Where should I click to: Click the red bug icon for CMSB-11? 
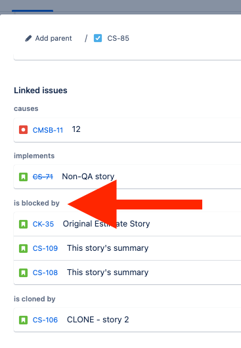click(x=23, y=130)
